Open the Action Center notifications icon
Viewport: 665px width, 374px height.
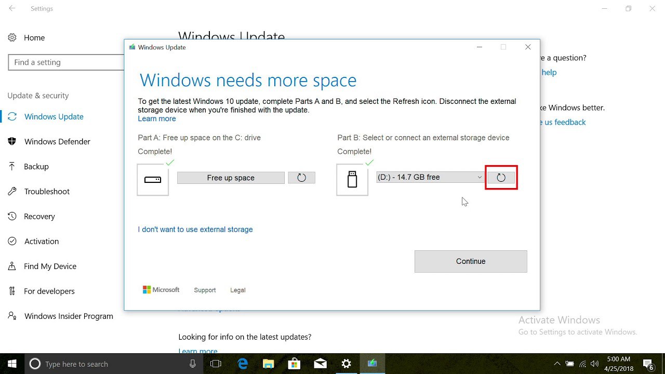click(648, 364)
